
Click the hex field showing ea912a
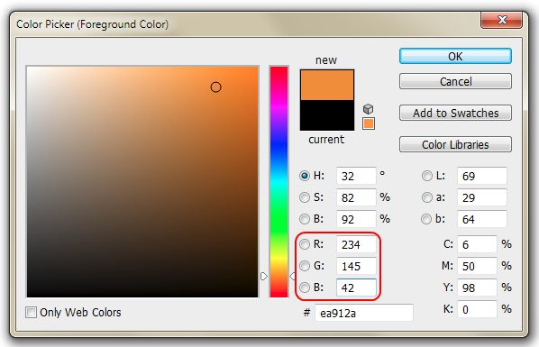pos(364,313)
